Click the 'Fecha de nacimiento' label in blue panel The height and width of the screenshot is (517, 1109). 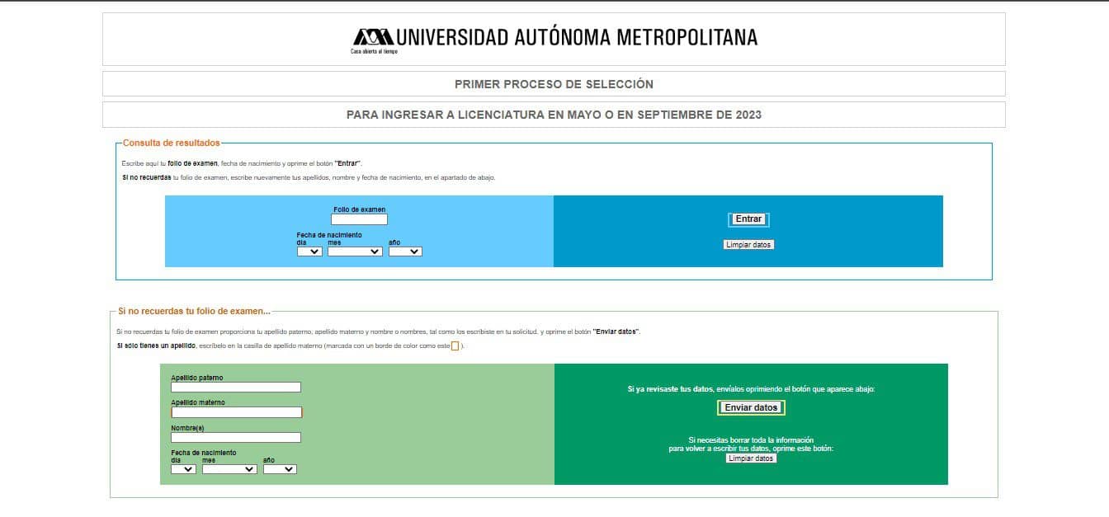pyautogui.click(x=329, y=235)
